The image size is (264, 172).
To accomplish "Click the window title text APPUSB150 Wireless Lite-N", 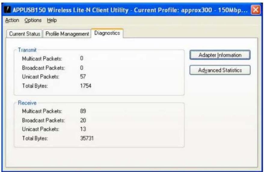I will pyautogui.click(x=51, y=10).
